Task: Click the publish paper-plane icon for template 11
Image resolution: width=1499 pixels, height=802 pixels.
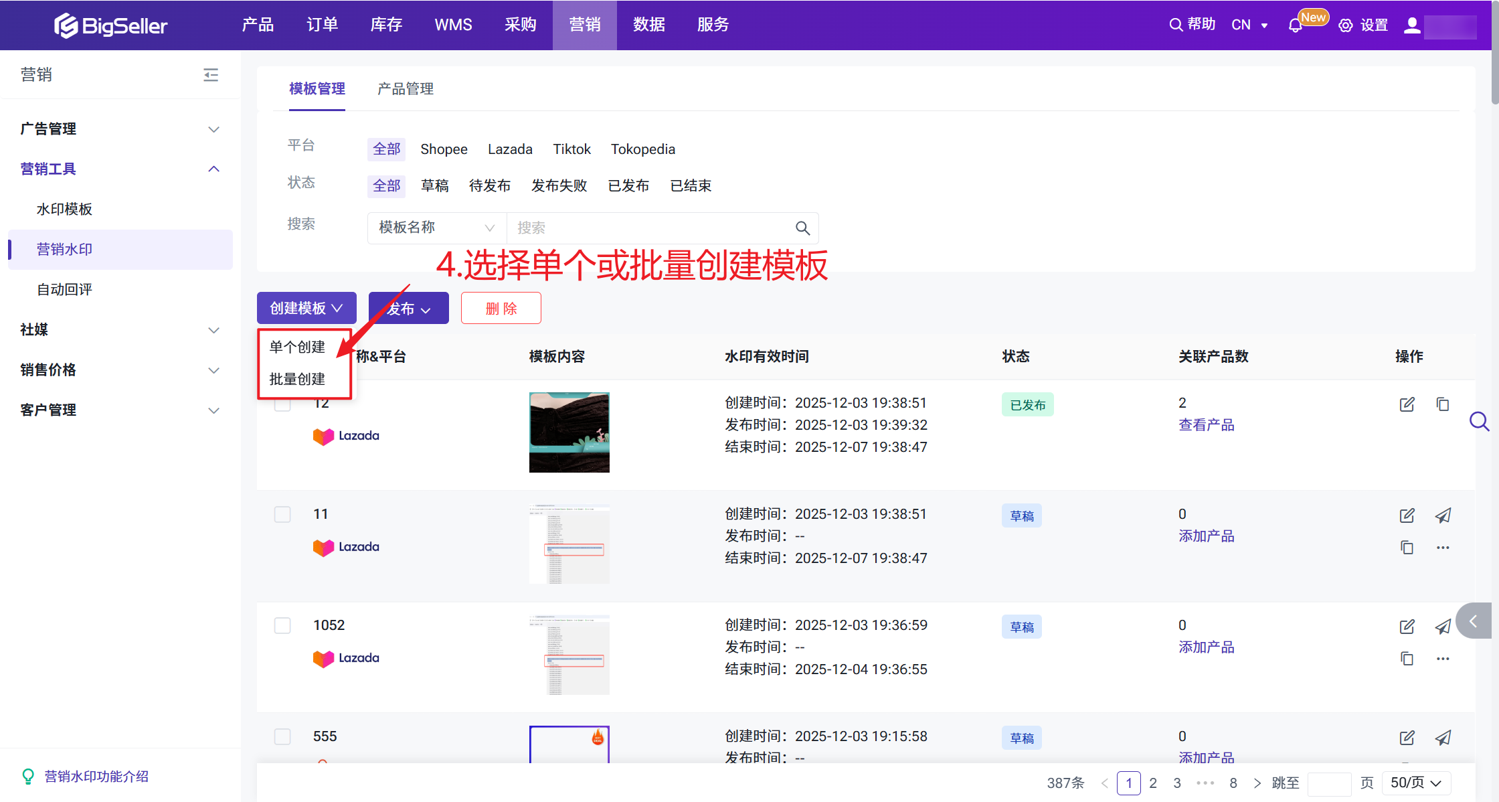Action: [x=1442, y=515]
